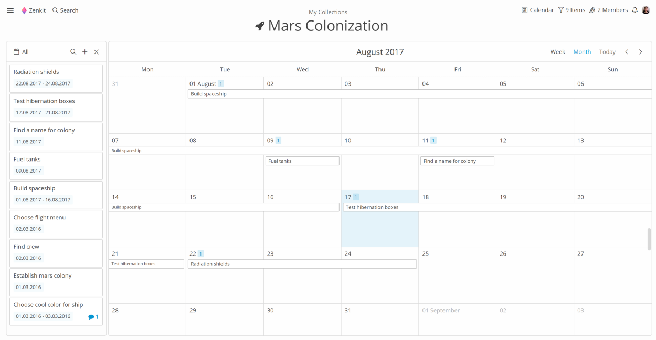Open the comment bubble on Choose cool color for ship
Image resolution: width=656 pixels, height=340 pixels.
coord(91,317)
